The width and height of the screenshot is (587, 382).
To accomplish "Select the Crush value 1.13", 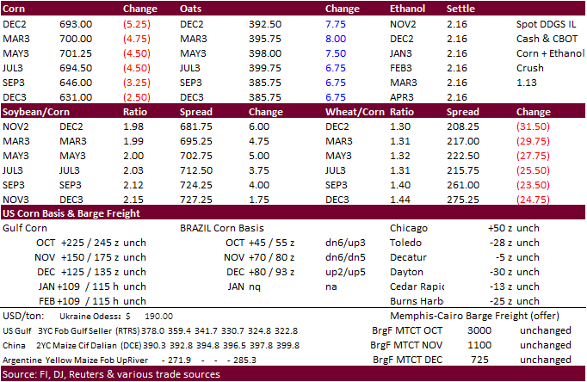I will 527,83.
